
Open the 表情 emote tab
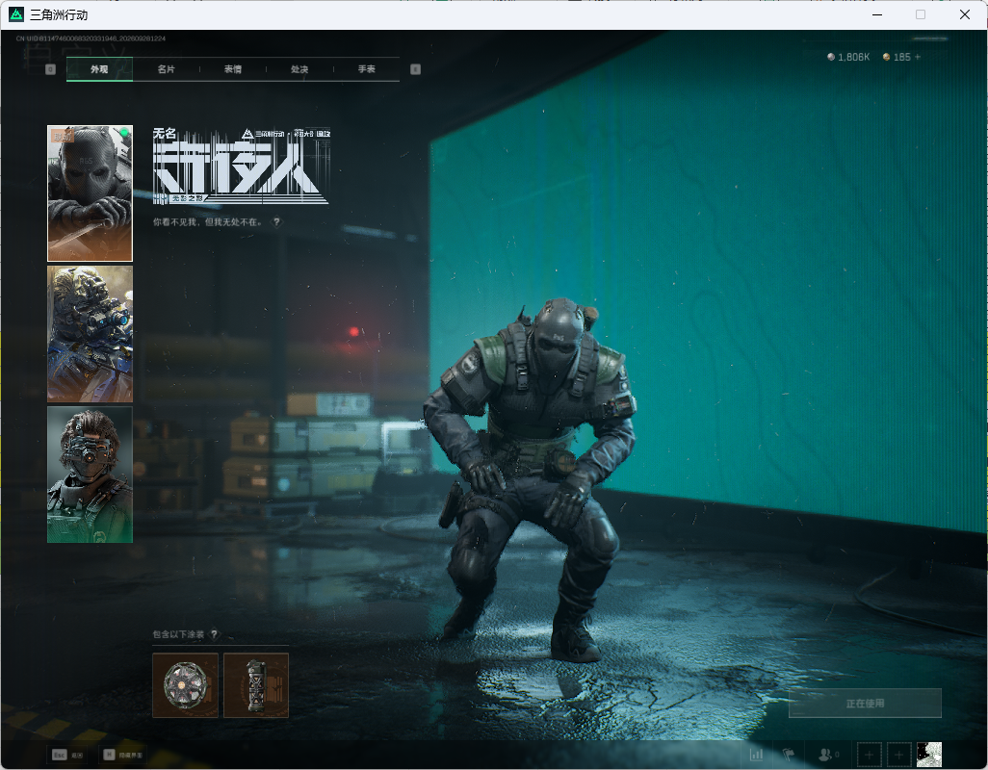(x=232, y=69)
